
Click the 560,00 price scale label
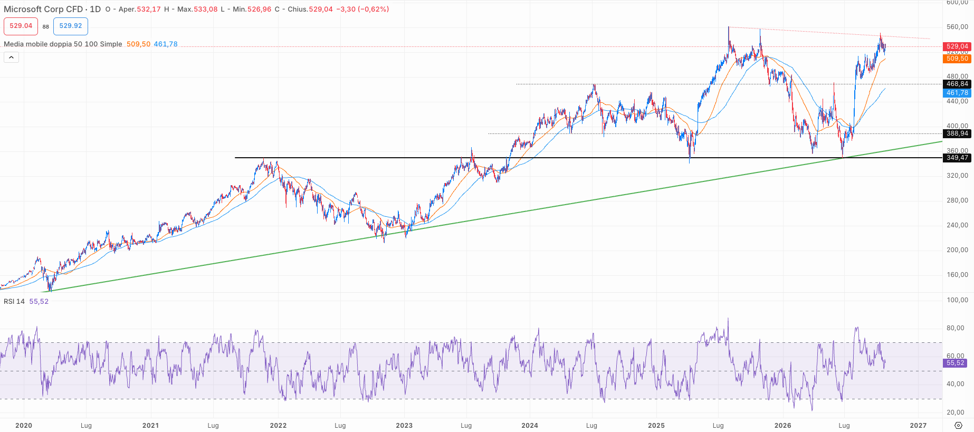pos(957,27)
